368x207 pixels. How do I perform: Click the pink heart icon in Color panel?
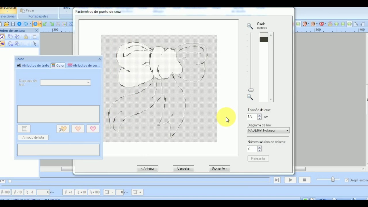coord(93,129)
